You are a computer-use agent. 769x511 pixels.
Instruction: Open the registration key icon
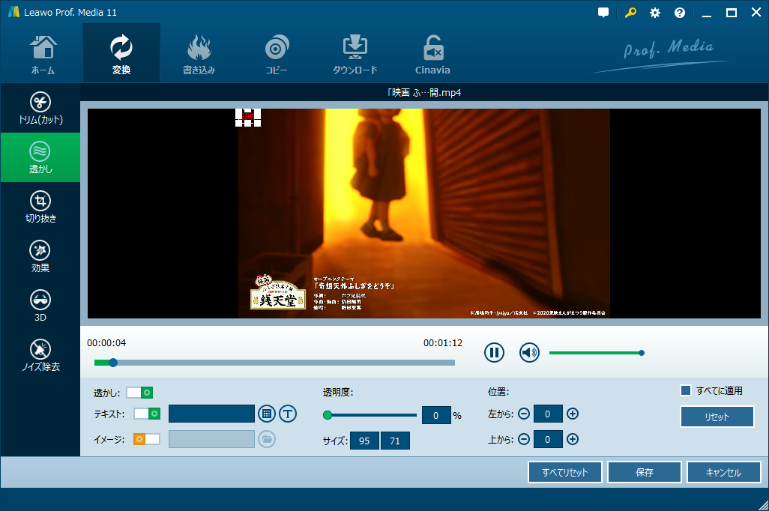point(630,13)
